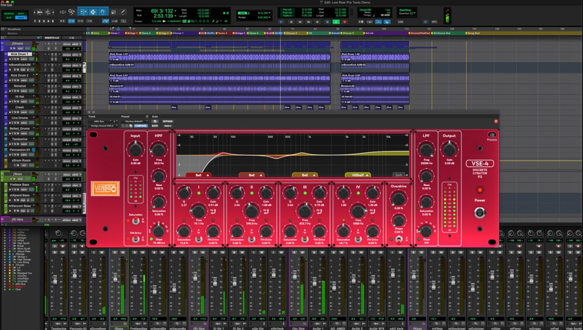583x330 pixels.
Task: Select the Grabber hand tool
Action: point(103,12)
